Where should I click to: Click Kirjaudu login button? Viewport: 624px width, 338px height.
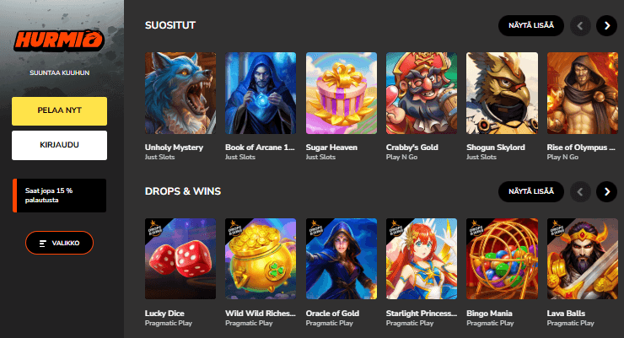click(x=59, y=145)
